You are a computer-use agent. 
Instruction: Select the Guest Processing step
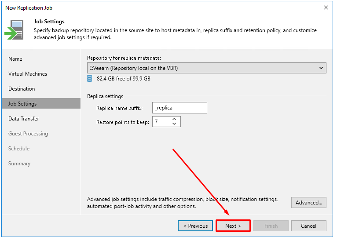(28, 134)
